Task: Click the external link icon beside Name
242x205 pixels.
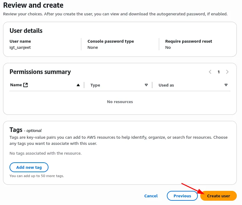Action: (x=25, y=85)
